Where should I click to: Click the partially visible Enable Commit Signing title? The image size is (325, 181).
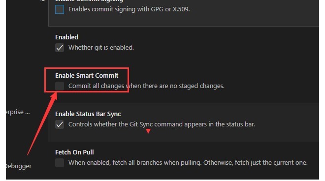(89, 1)
